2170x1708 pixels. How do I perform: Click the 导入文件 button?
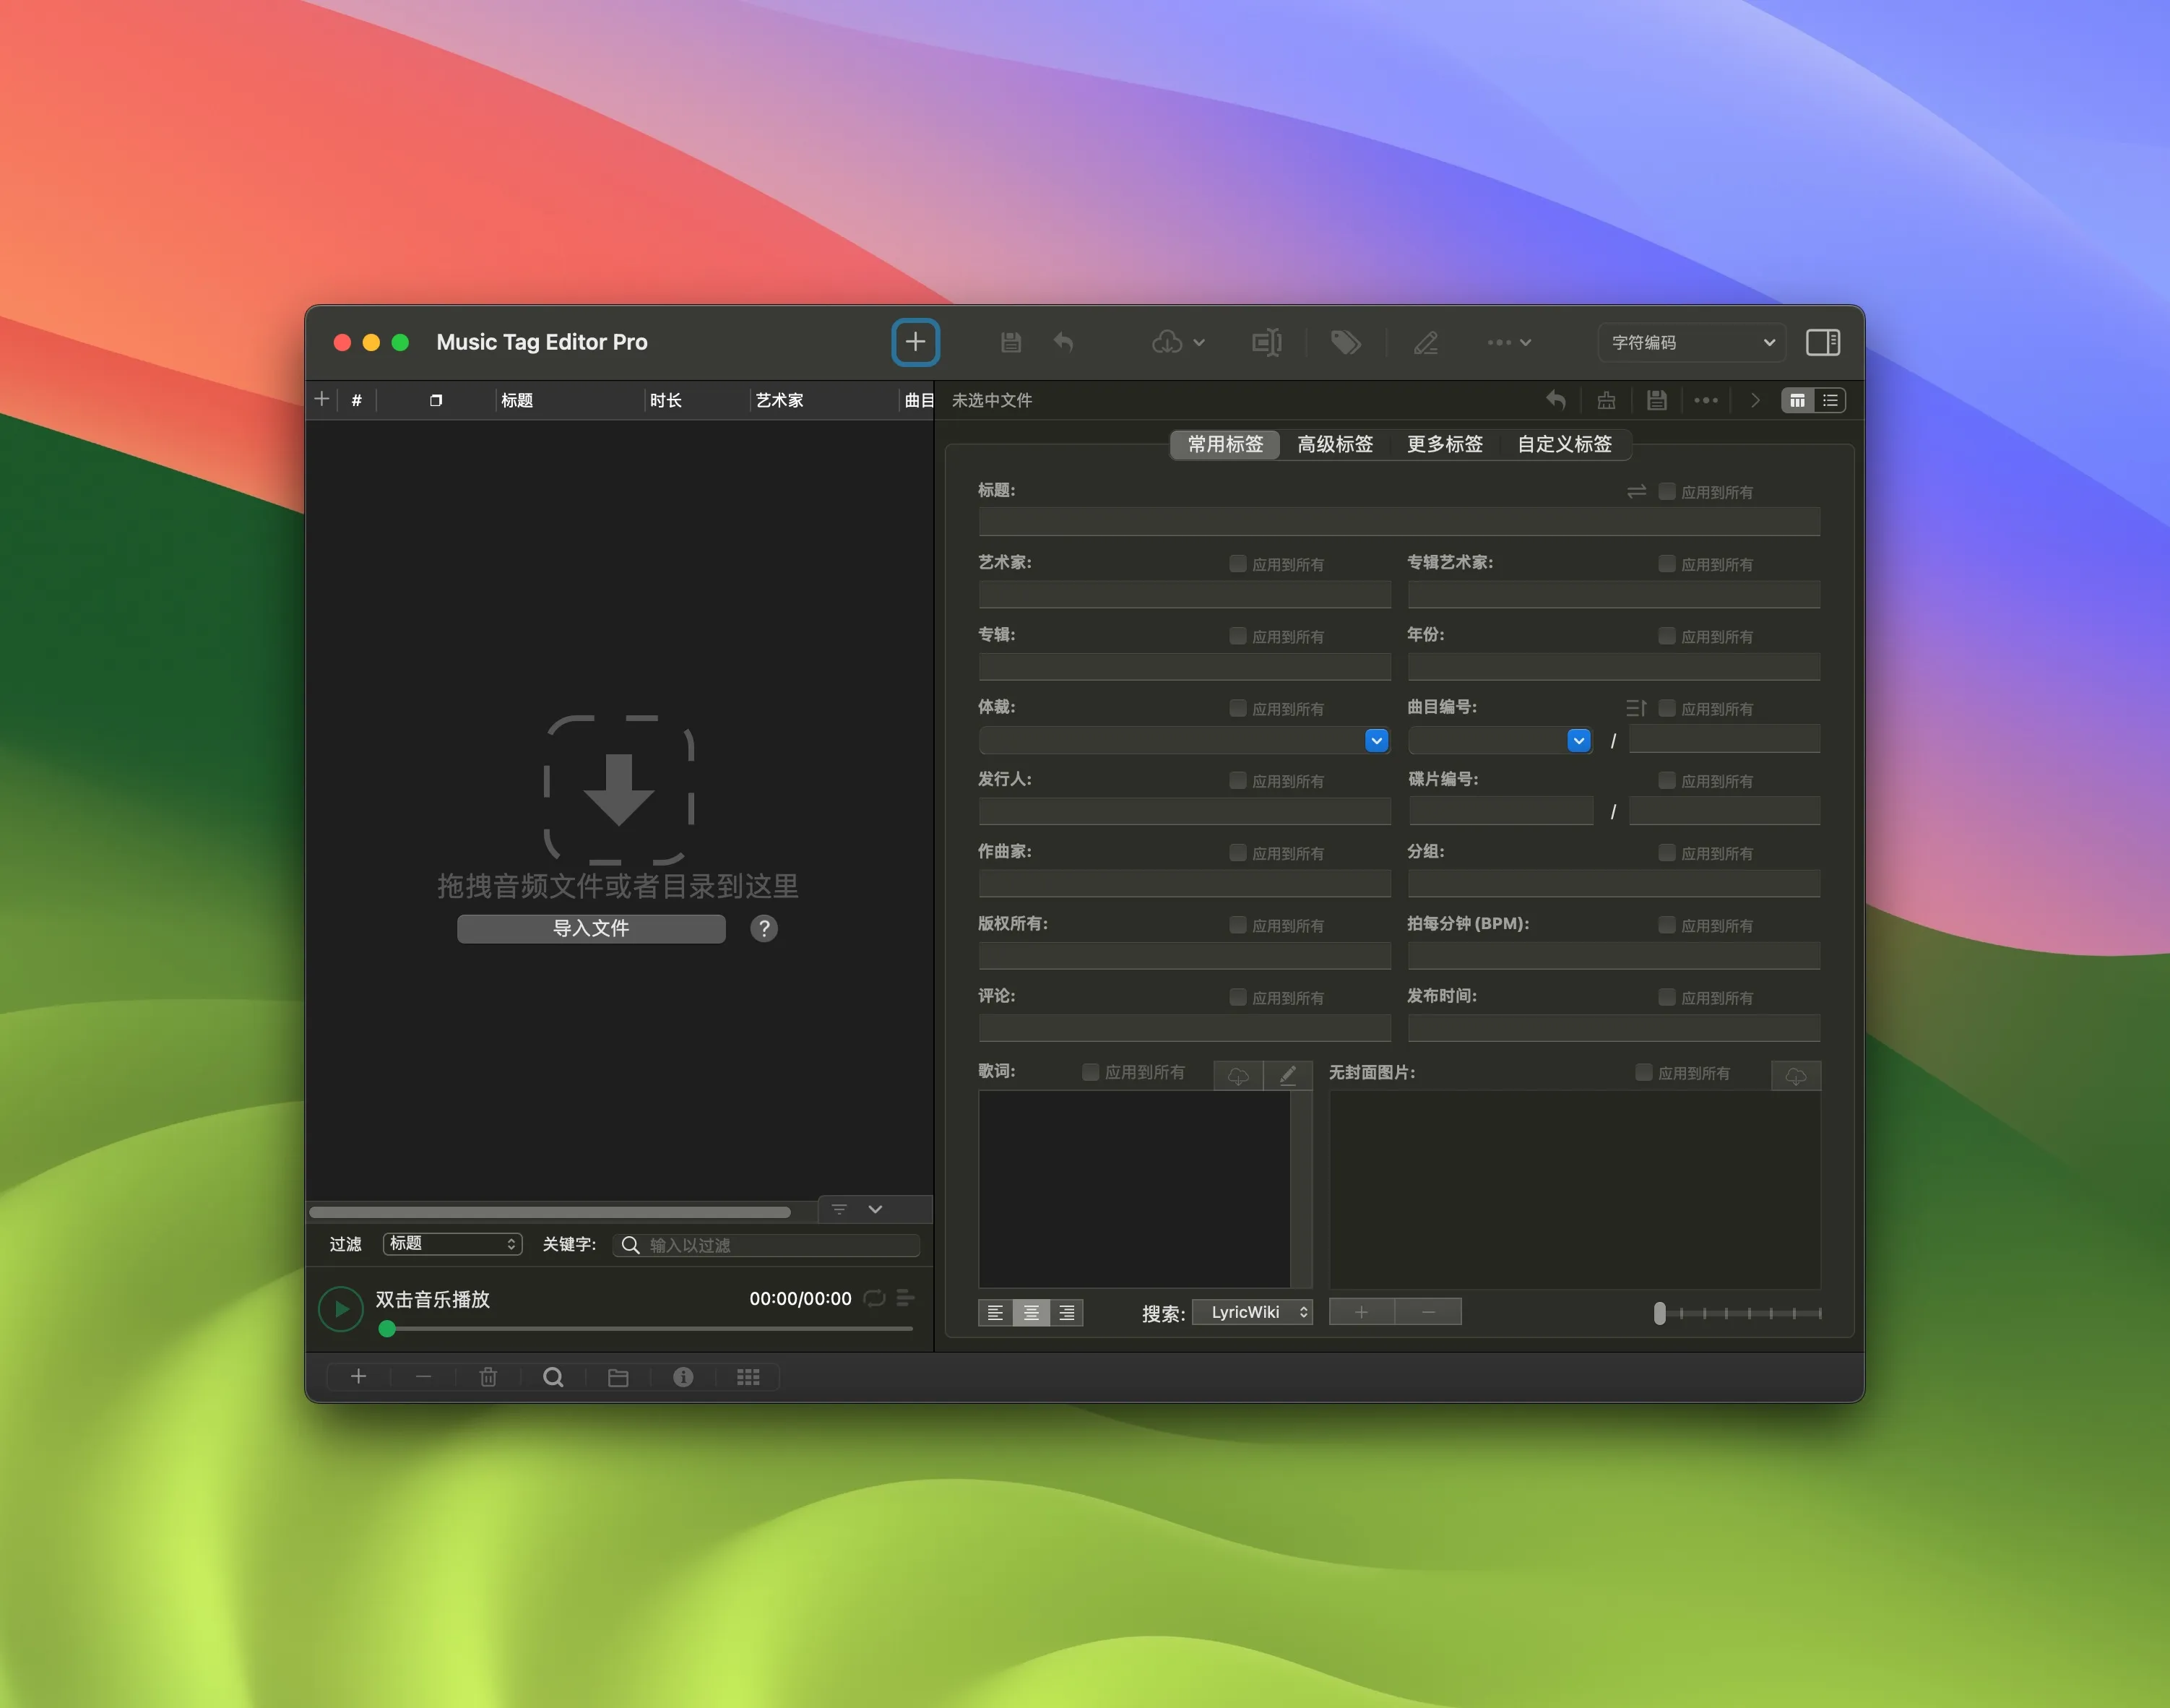(x=591, y=928)
